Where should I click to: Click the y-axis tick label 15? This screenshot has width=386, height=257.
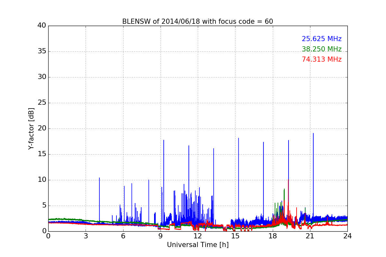click(x=42, y=154)
